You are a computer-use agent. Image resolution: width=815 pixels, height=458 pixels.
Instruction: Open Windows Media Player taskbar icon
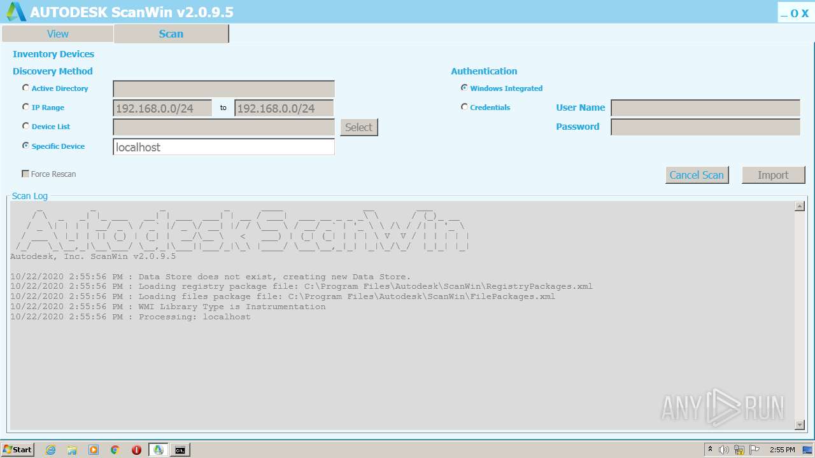coord(94,450)
